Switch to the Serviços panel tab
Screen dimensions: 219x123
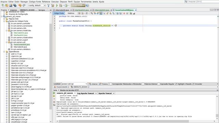tap(42, 10)
